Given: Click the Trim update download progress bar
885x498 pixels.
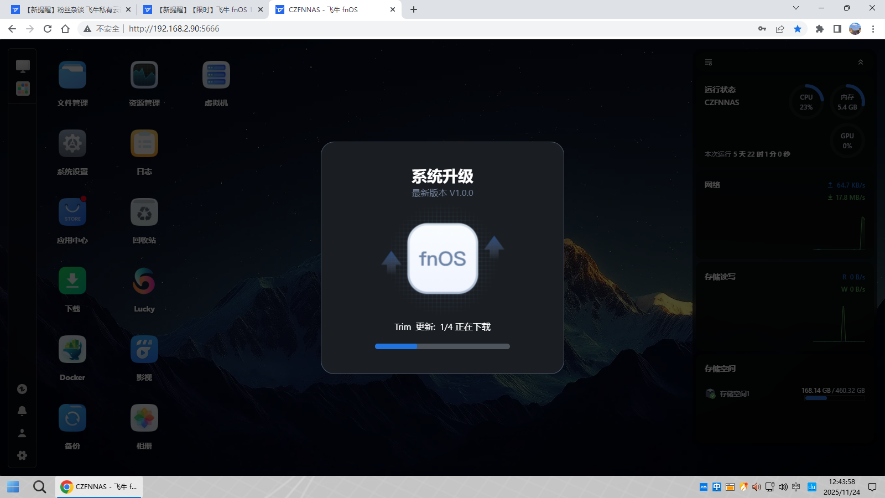Looking at the screenshot, I should [442, 346].
